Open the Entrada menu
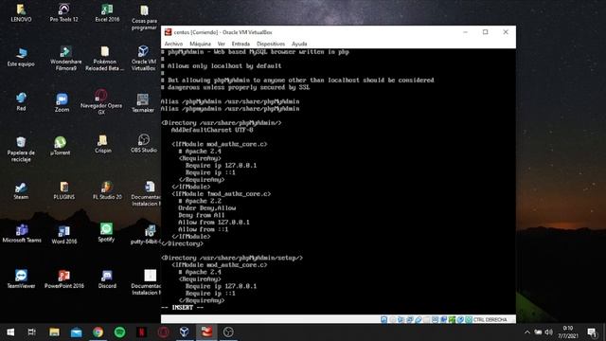 [x=241, y=44]
